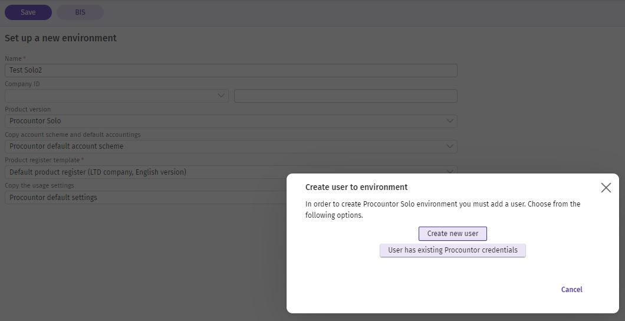
Task: Click the Company ID label
Action: pyautogui.click(x=22, y=84)
